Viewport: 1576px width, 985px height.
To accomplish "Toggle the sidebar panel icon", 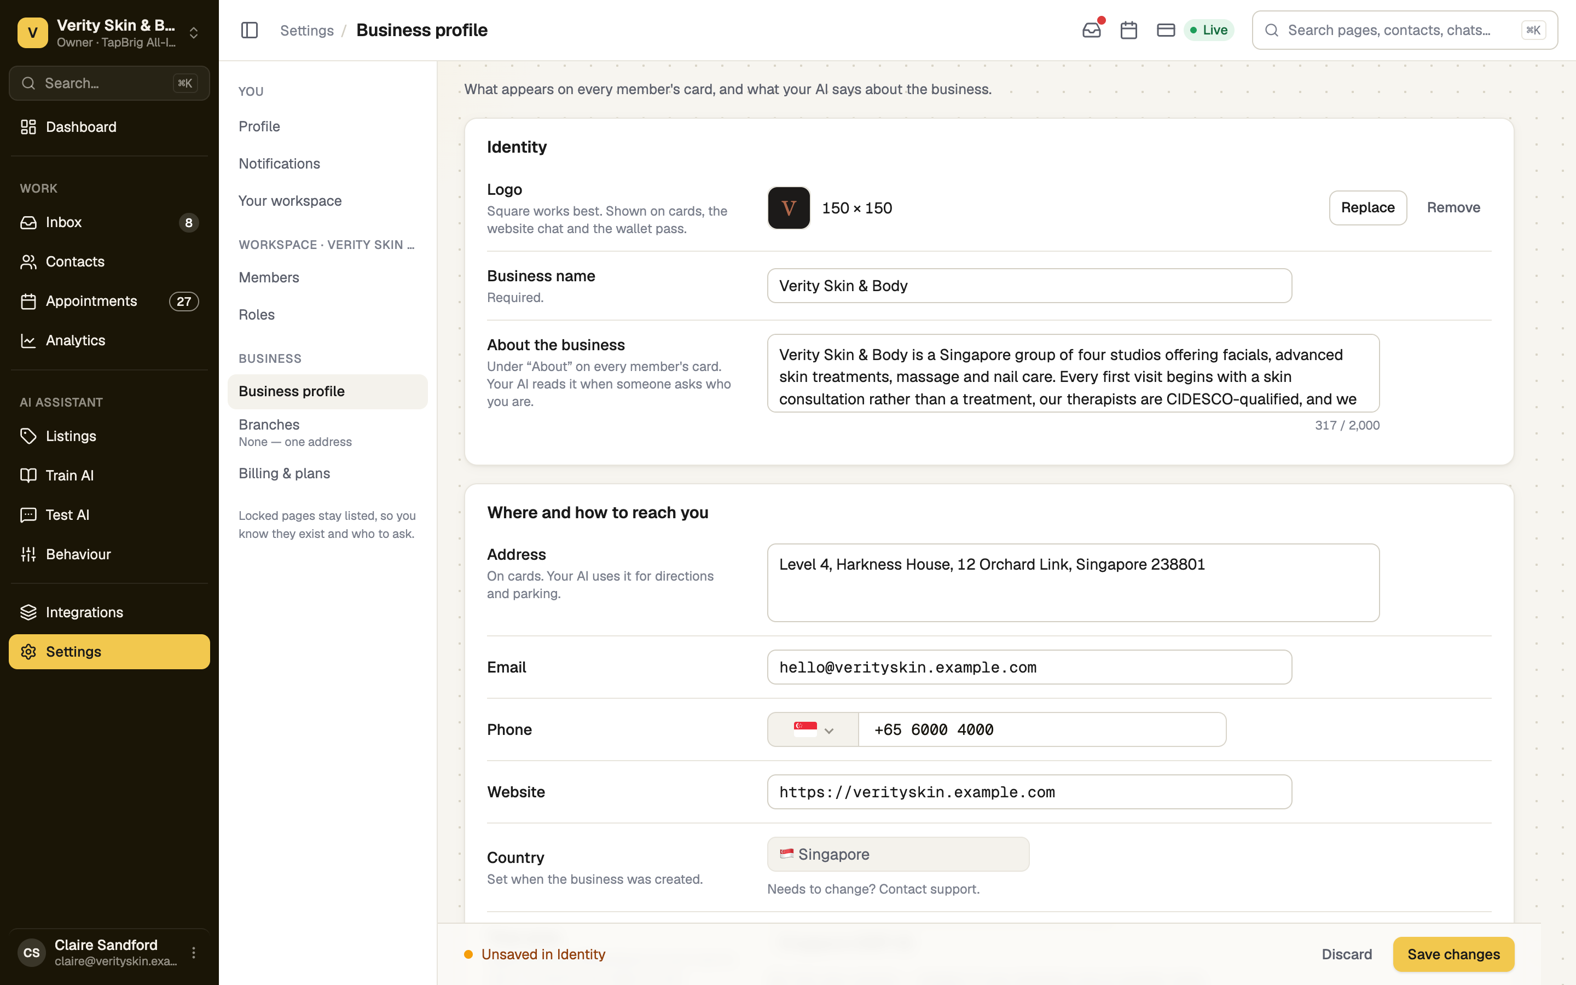I will pyautogui.click(x=250, y=30).
